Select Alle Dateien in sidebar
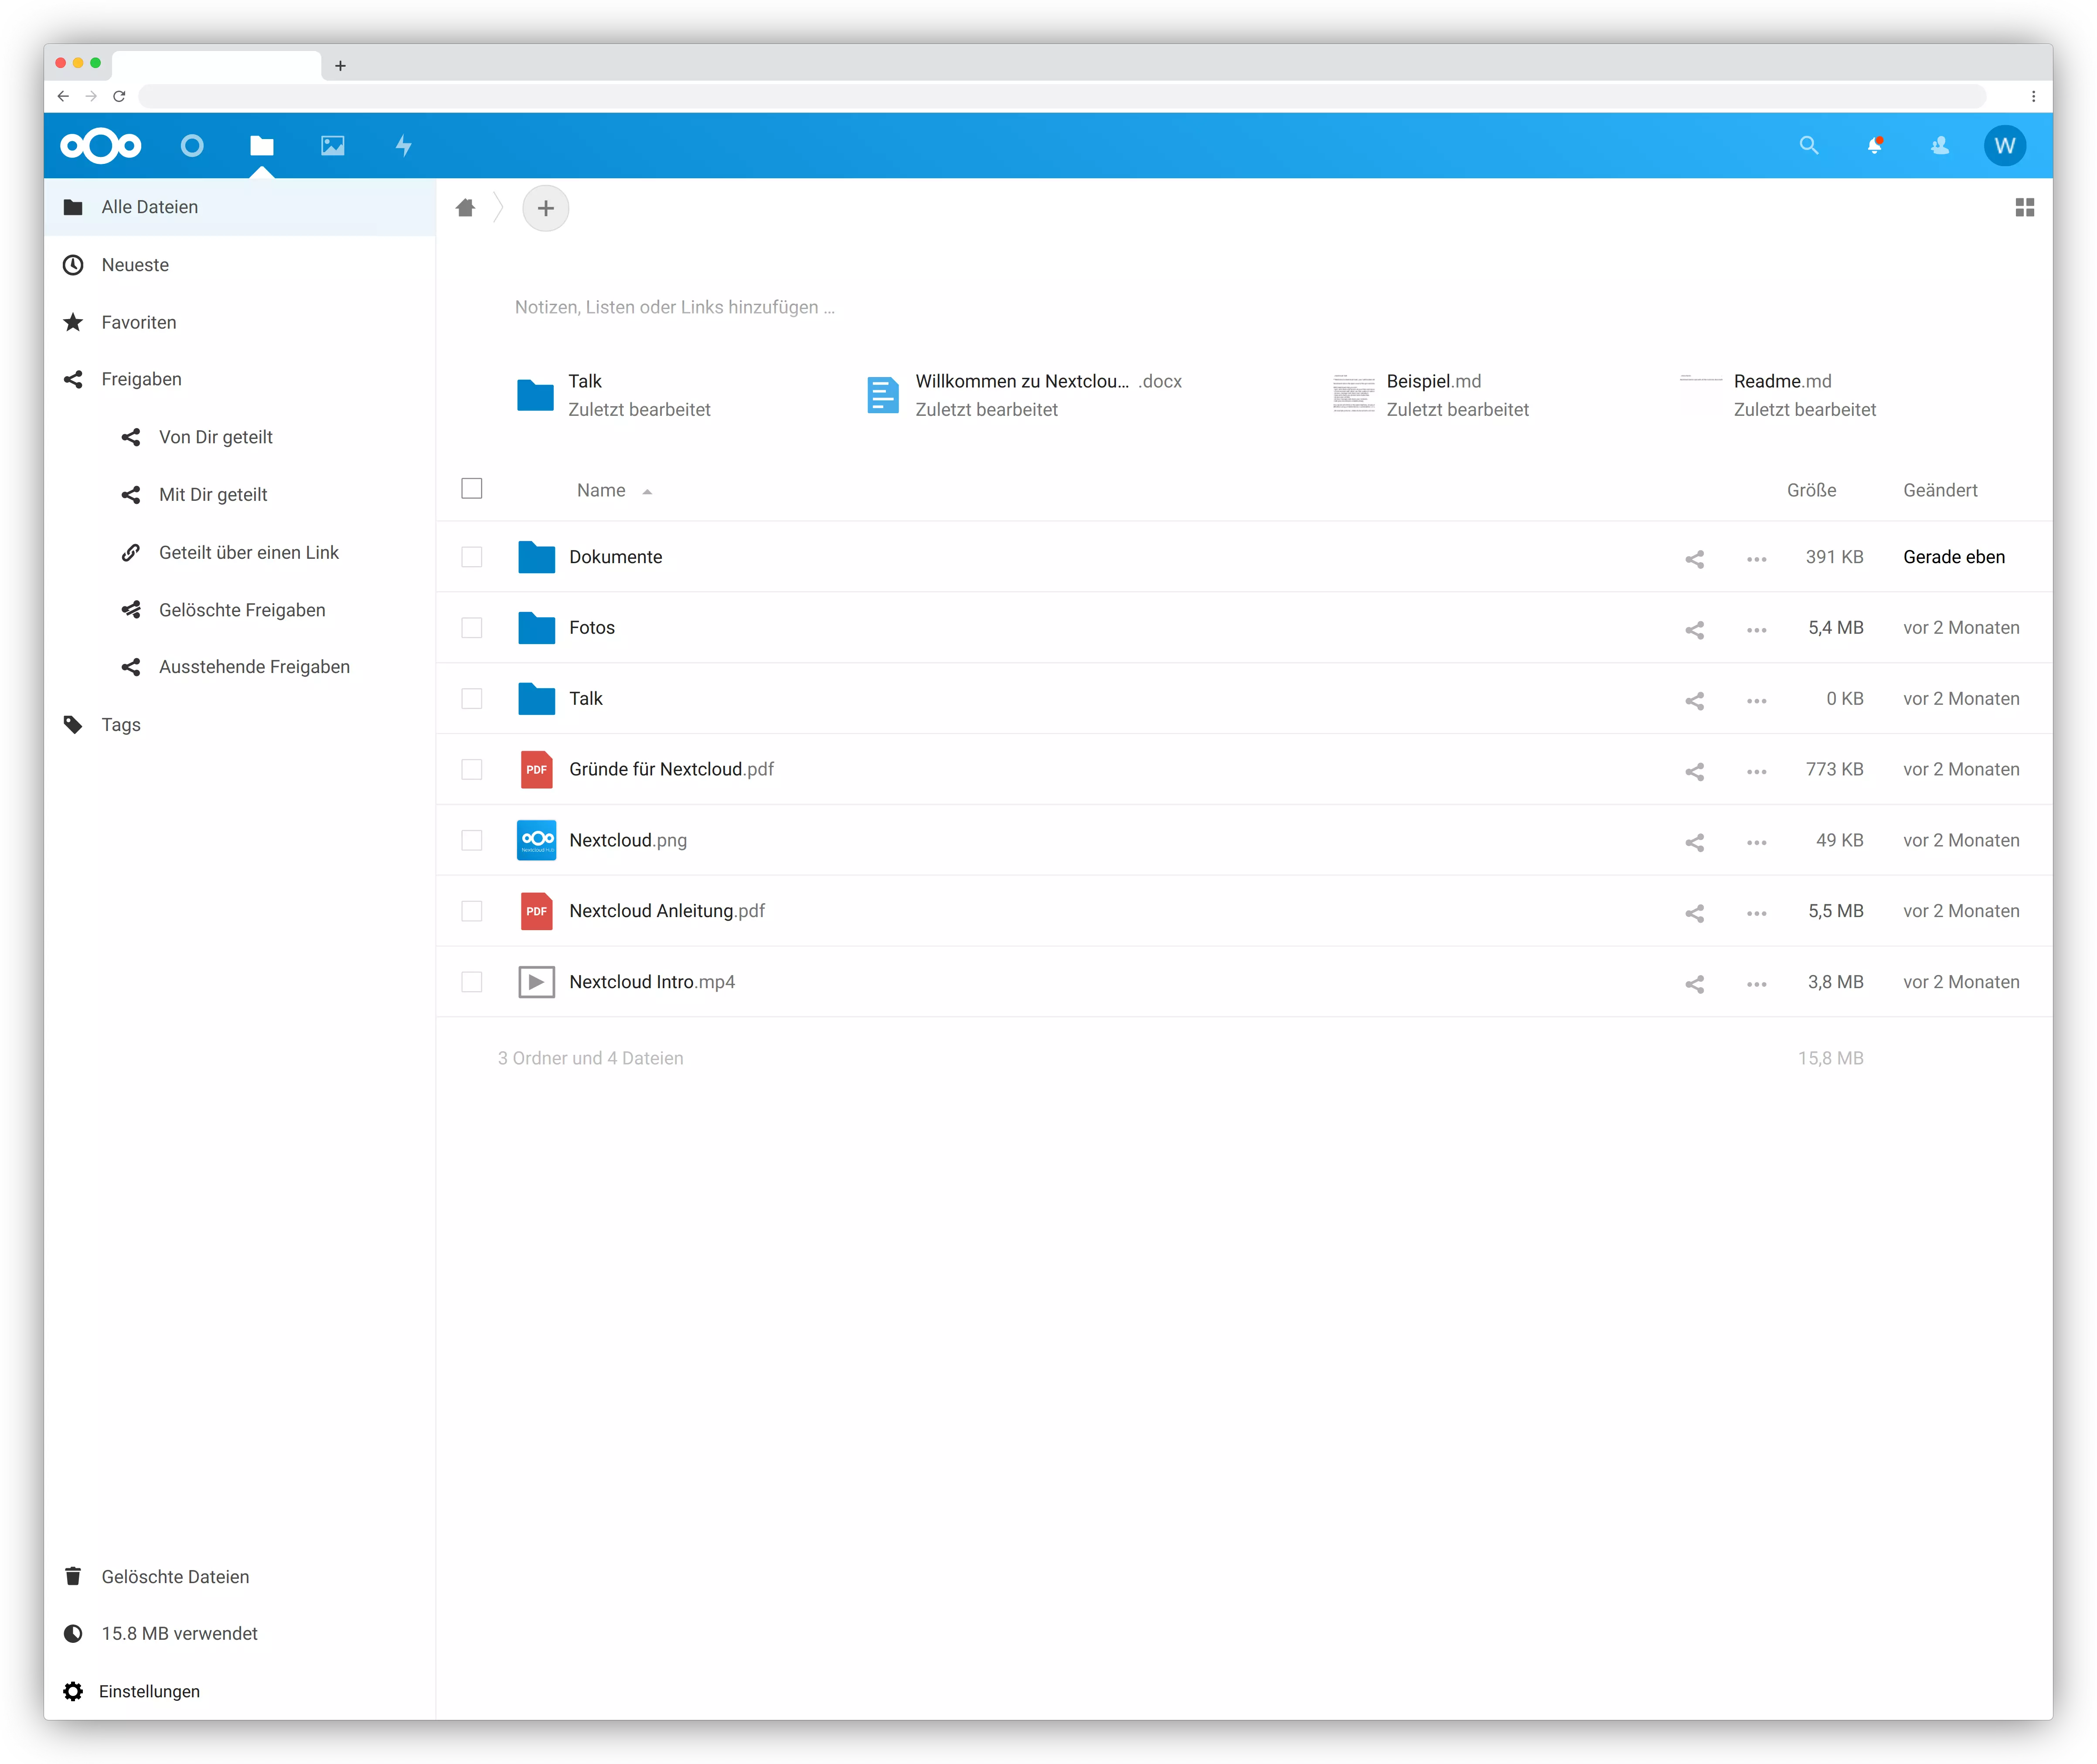This screenshot has width=2097, height=1764. pyautogui.click(x=240, y=207)
